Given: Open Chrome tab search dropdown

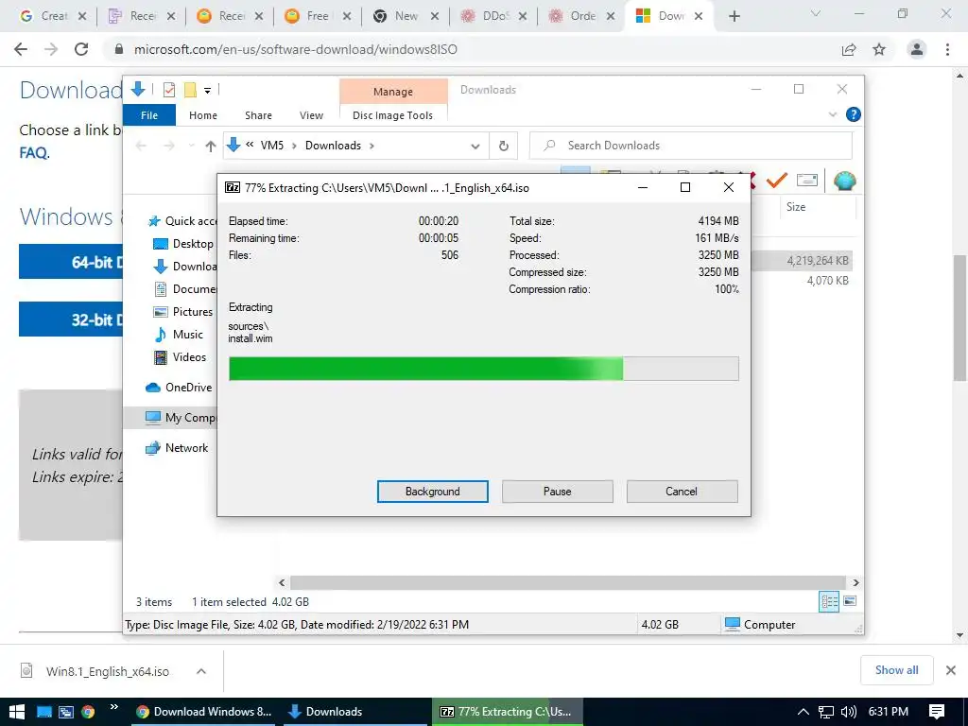Looking at the screenshot, I should click(816, 13).
